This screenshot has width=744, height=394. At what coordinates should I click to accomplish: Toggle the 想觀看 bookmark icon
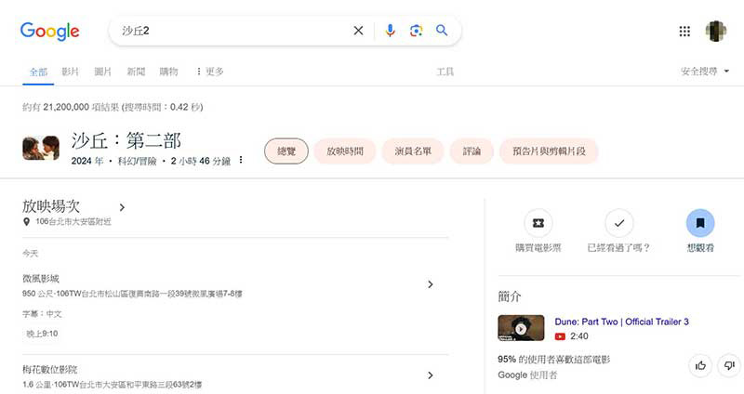(700, 223)
